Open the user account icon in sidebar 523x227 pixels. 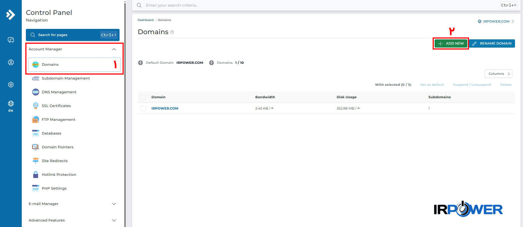(x=11, y=62)
